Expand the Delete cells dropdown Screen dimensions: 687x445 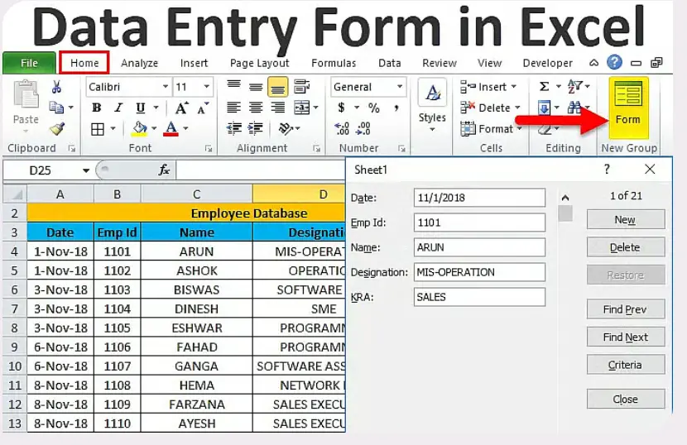(517, 108)
